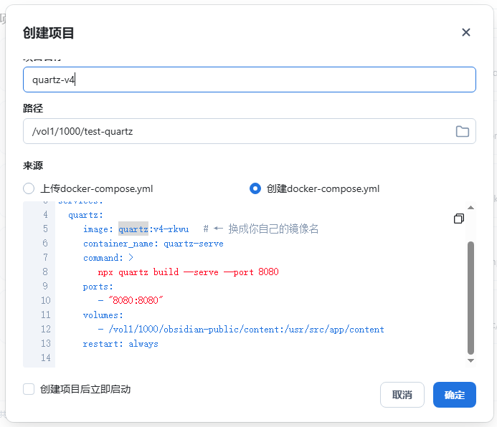This screenshot has height=427, width=497.
Task: Click the quartz: service key line
Action: click(x=85, y=215)
